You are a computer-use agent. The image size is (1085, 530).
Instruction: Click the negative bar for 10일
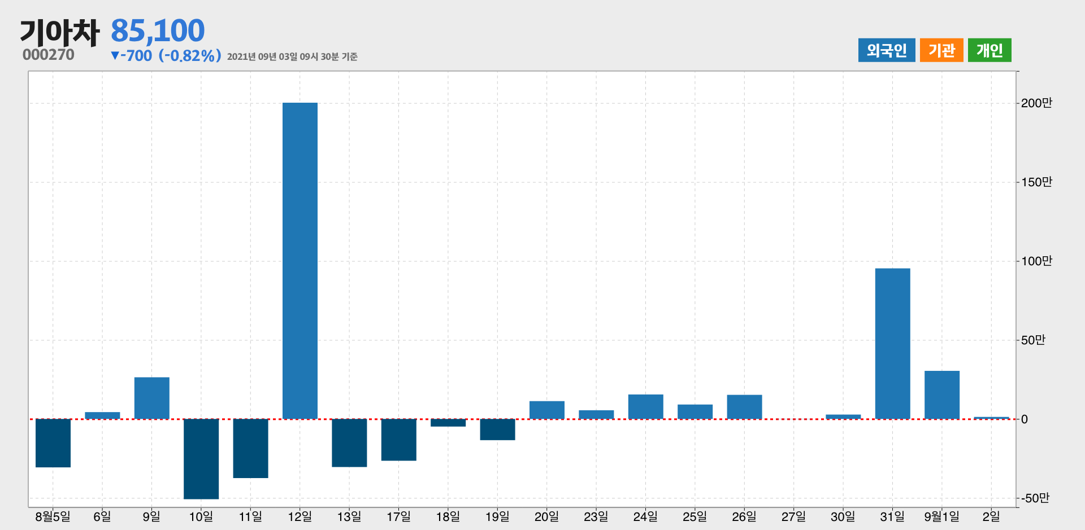tap(201, 459)
